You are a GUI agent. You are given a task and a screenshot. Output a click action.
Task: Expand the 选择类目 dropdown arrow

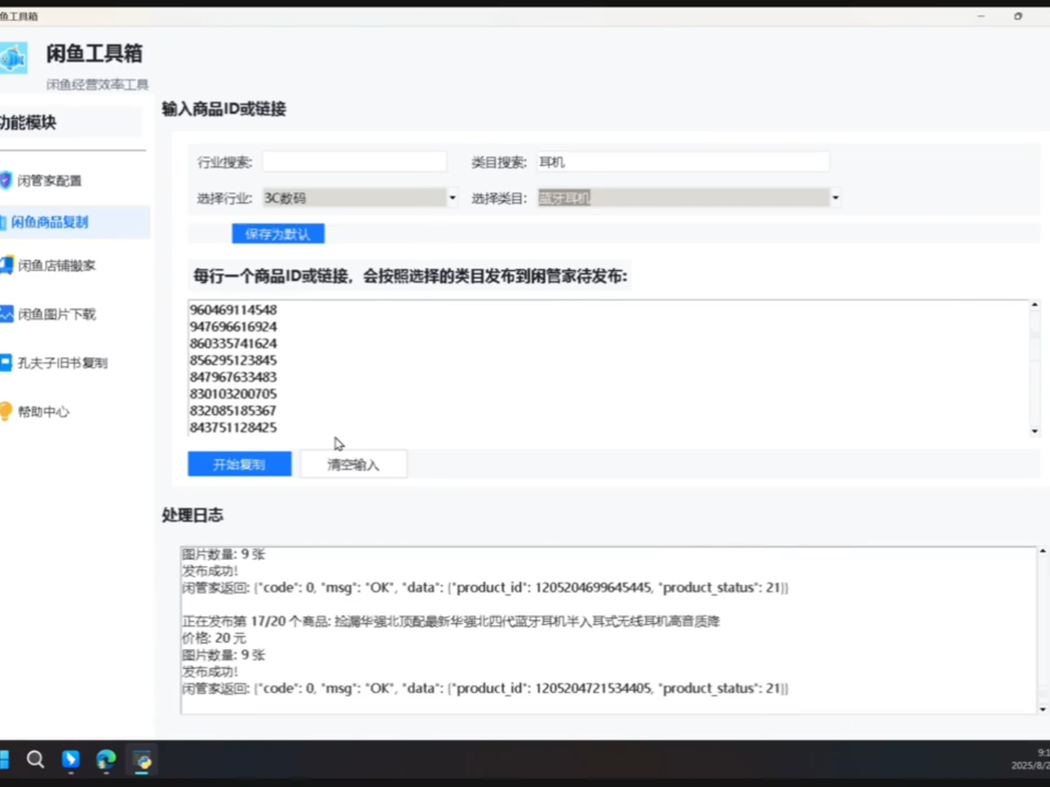coord(835,197)
